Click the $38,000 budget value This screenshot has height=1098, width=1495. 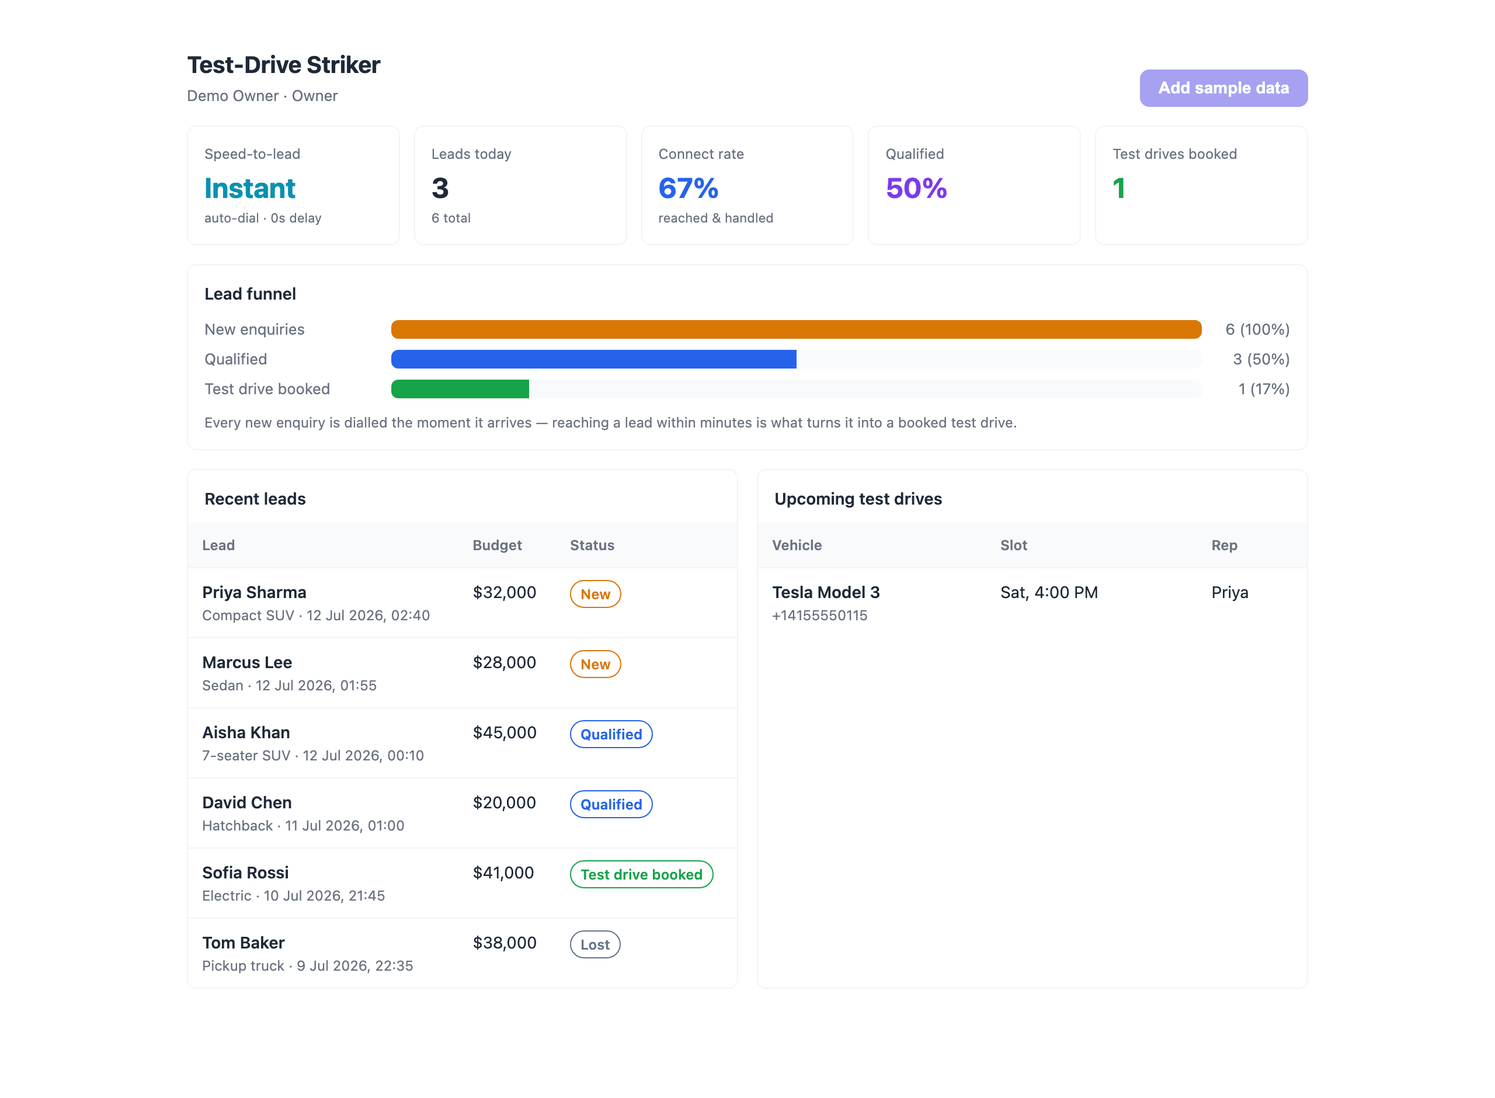pyautogui.click(x=505, y=943)
